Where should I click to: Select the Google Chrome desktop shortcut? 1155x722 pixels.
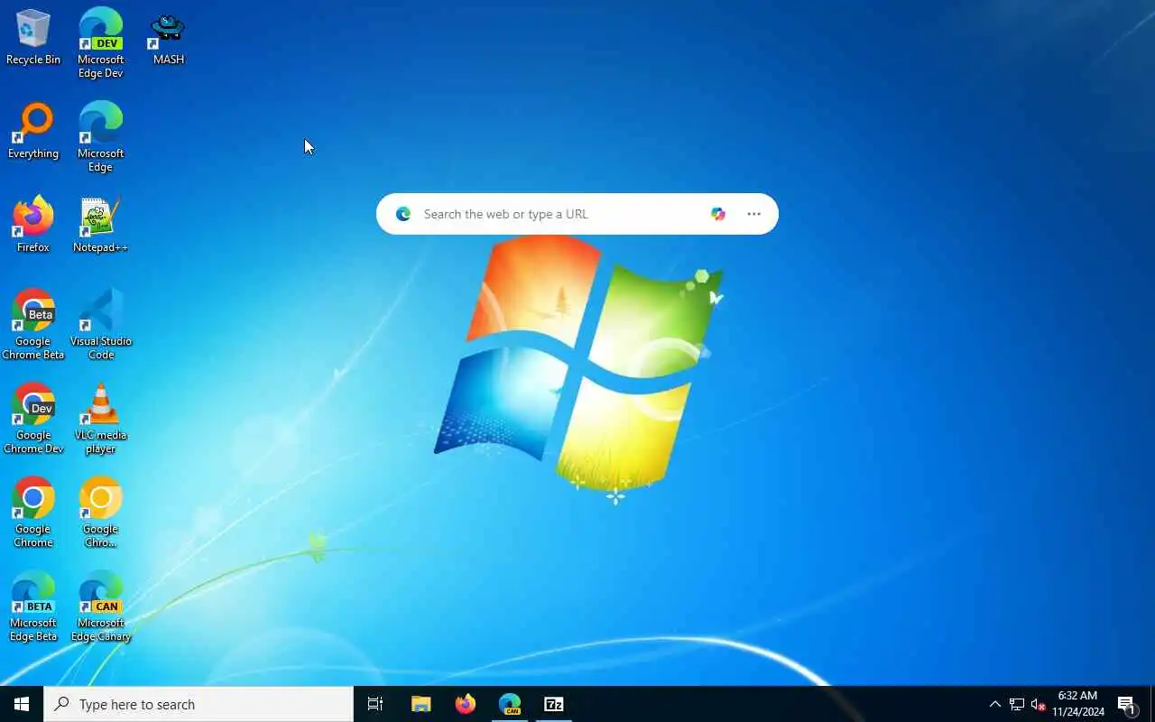coord(33,513)
